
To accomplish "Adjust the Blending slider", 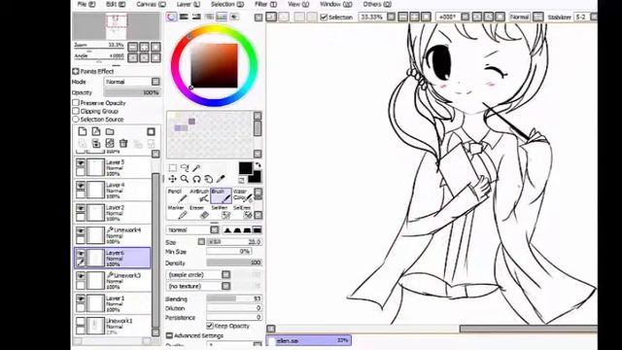I will point(234,298).
